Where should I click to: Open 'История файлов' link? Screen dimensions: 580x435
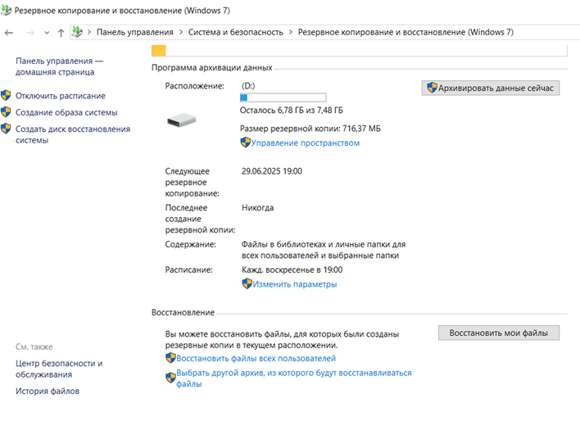[48, 391]
